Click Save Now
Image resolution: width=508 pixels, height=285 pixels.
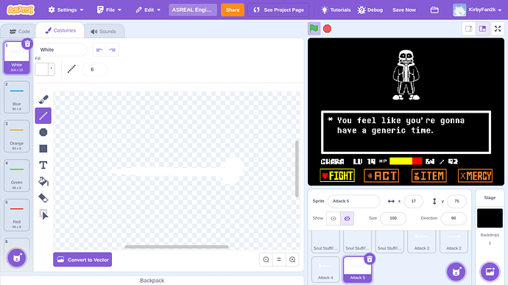[x=404, y=10]
